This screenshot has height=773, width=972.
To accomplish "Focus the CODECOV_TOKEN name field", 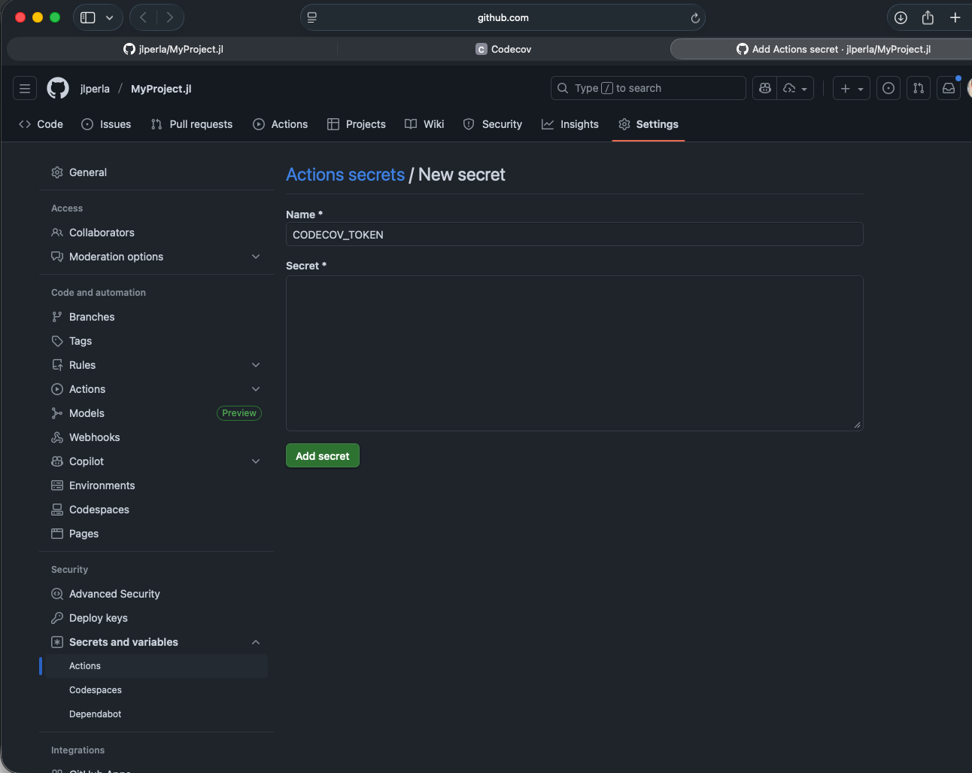I will click(574, 235).
